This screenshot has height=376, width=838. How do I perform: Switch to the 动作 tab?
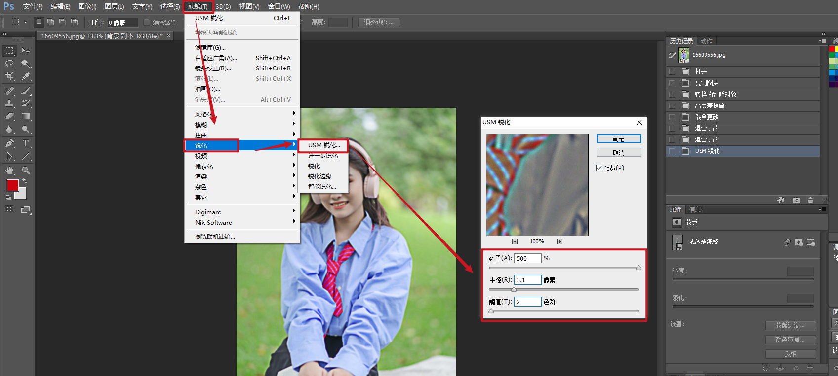coord(706,41)
